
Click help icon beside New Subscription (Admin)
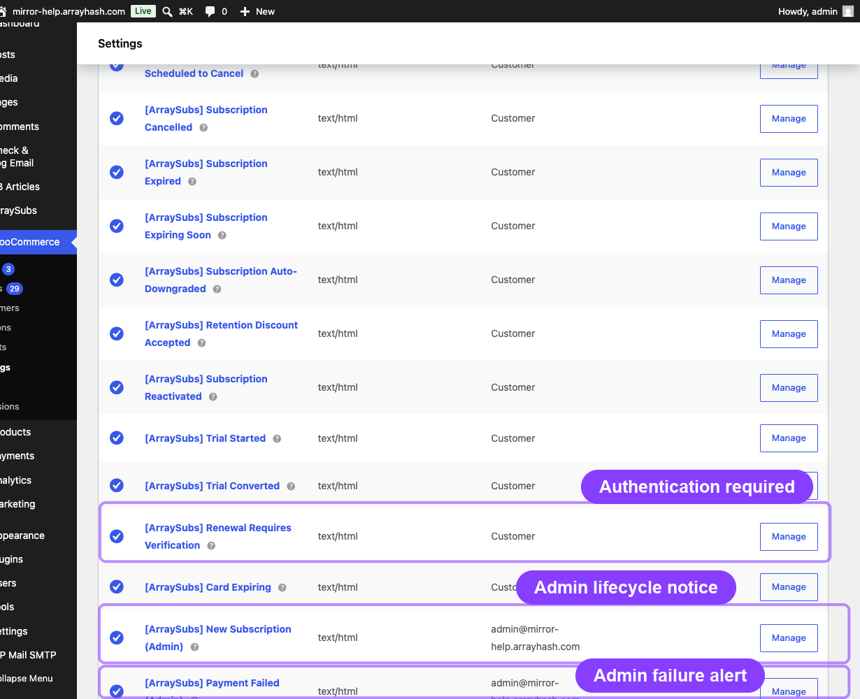(194, 647)
